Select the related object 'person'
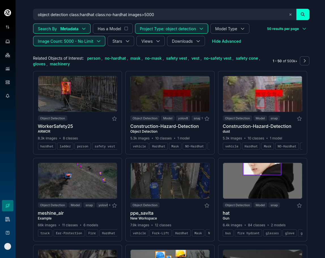Image resolution: width=325 pixels, height=258 pixels. tap(94, 58)
